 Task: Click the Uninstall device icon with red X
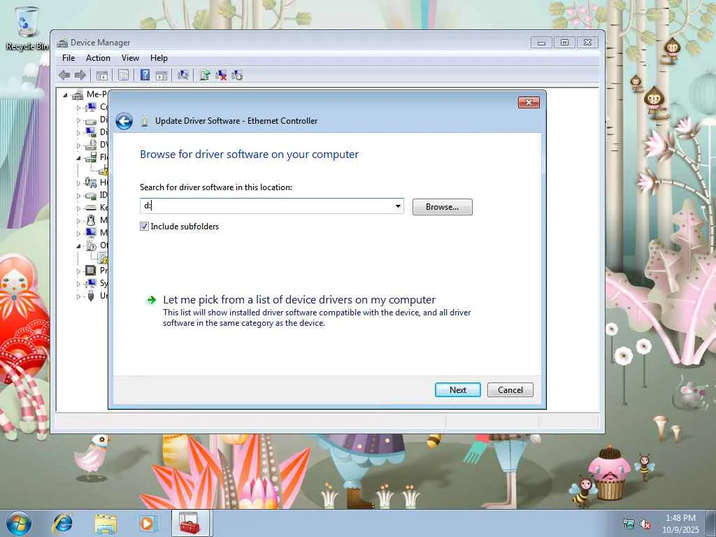point(221,75)
